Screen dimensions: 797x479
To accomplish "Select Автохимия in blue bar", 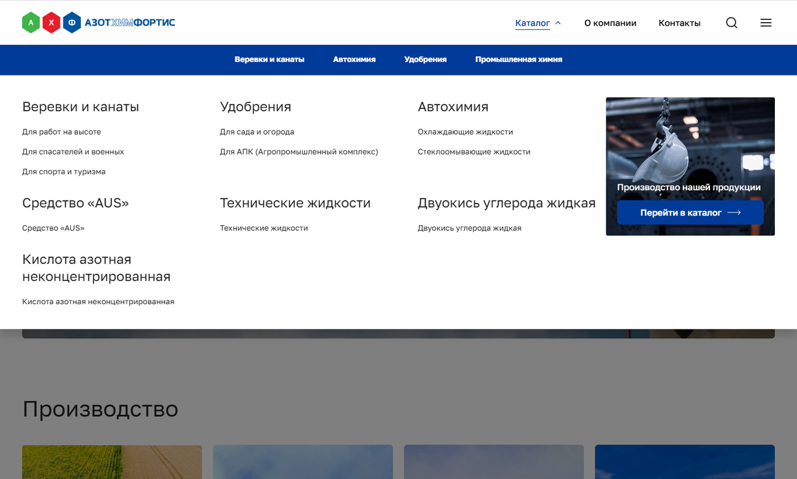I will coord(354,59).
